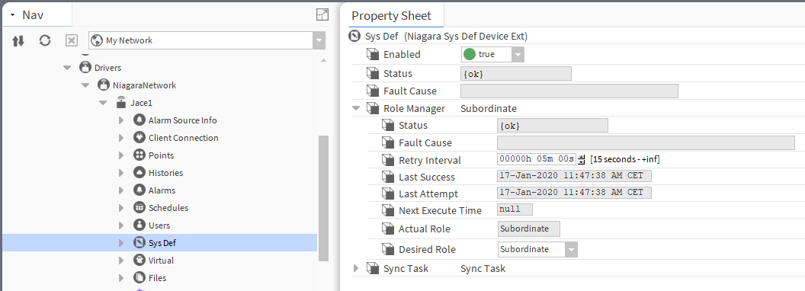The height and width of the screenshot is (291, 805).
Task: Click the Points icon in tree
Action: (x=140, y=155)
